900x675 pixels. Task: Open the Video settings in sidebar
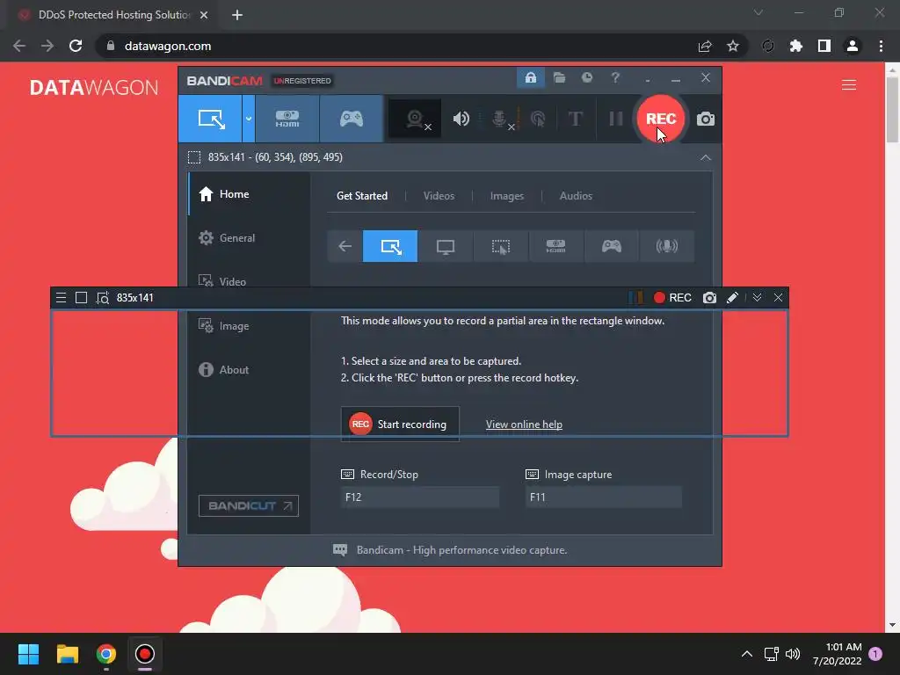249,281
